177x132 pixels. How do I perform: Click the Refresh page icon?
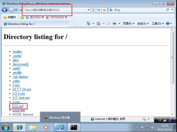pos(99,10)
